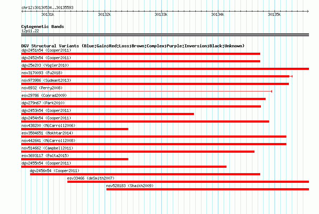319x214 pixels.
Task: Click the red bar for nsv3170093
Action: click(155, 76)
